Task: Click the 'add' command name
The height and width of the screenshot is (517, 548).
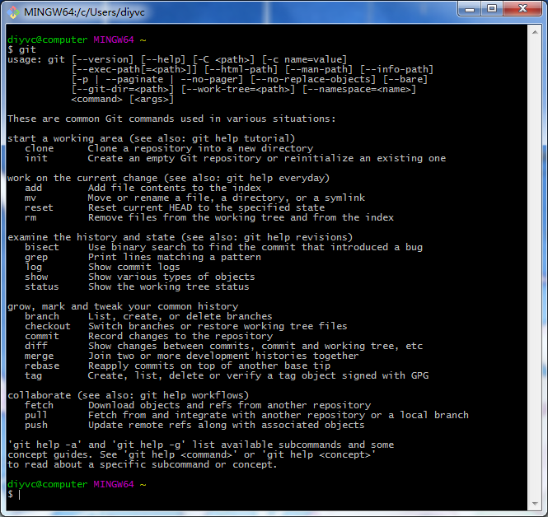Action: pos(33,188)
